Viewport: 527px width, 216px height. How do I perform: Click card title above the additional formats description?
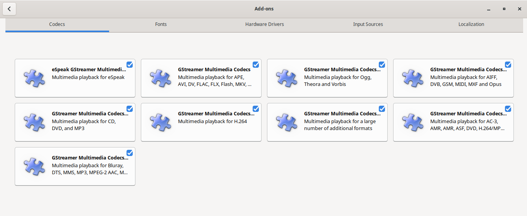pyautogui.click(x=342, y=114)
